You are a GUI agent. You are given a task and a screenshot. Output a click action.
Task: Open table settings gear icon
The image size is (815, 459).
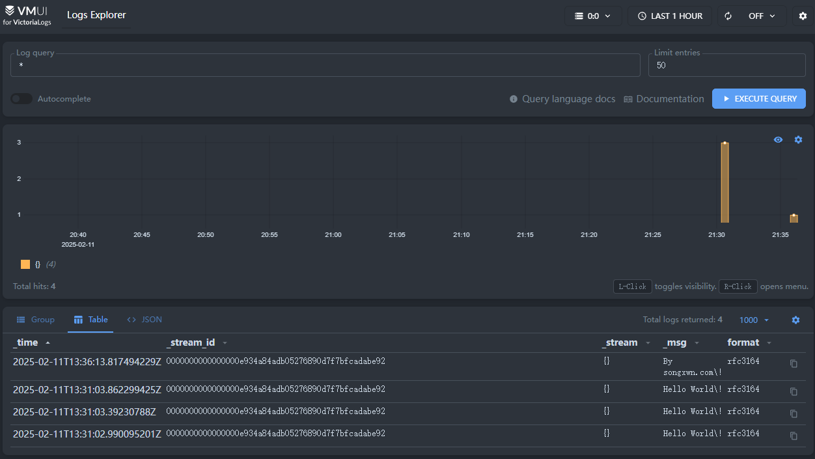(x=795, y=320)
